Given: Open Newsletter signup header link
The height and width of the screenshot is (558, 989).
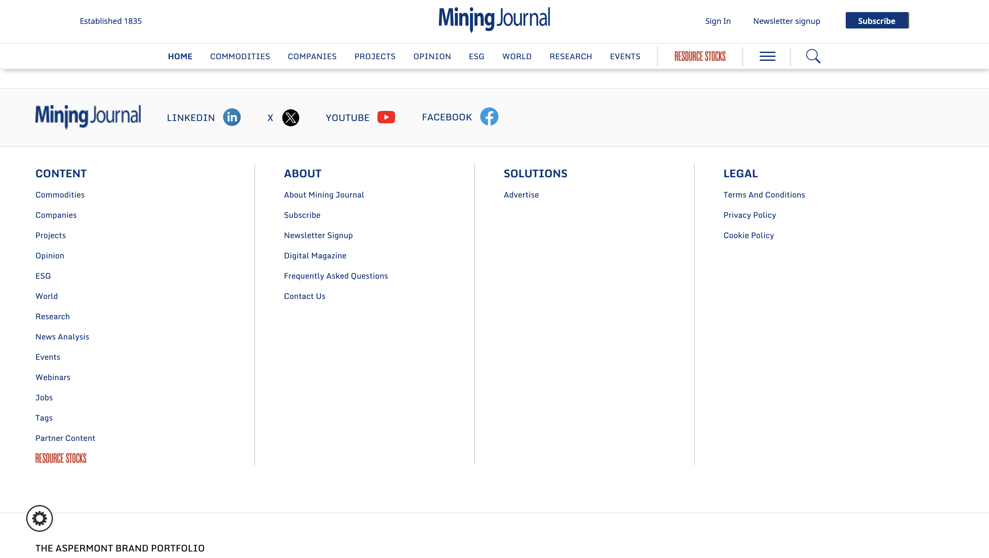Looking at the screenshot, I should coord(786,21).
